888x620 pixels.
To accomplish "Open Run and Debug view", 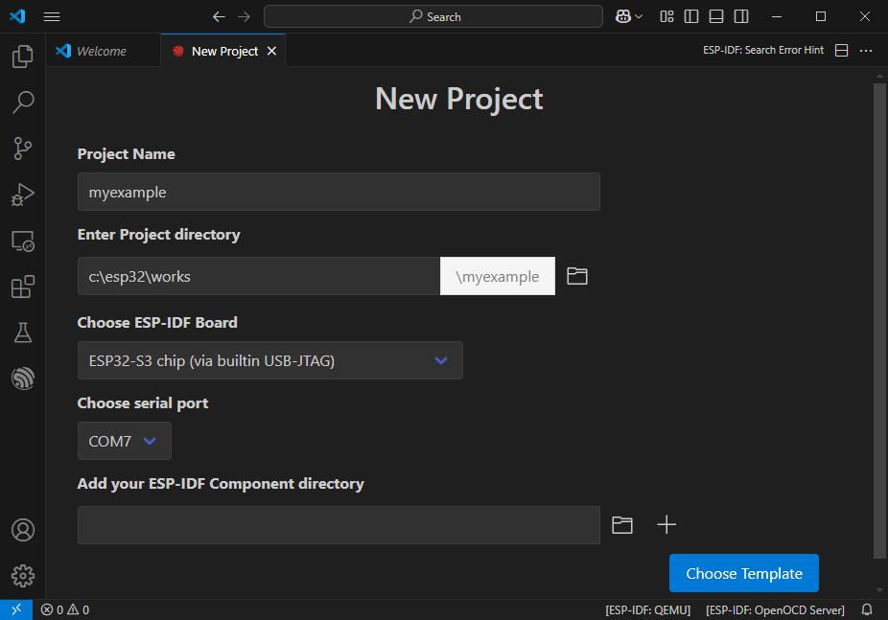I will [x=23, y=195].
